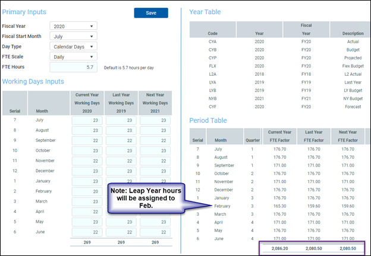Click the Save button
This screenshot has height=256, width=371.
coord(151,12)
